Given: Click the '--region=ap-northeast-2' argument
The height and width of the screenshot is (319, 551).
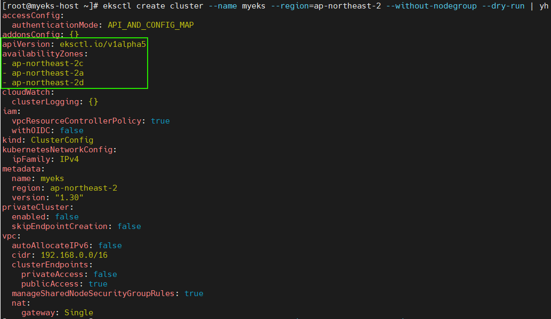Looking at the screenshot, I should 326,6.
